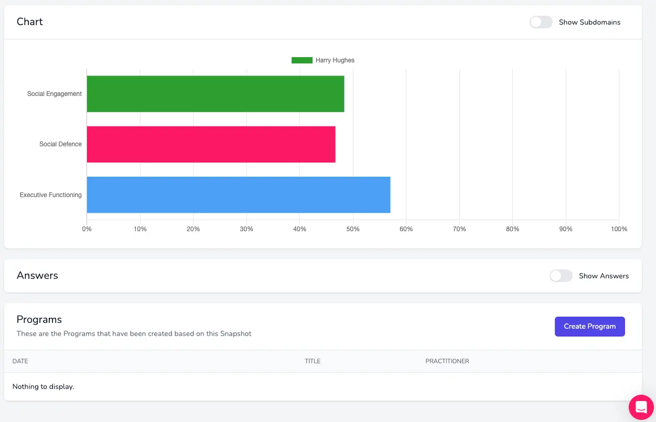656x422 pixels.
Task: Click the PRACTITIONER column header
Action: point(447,361)
